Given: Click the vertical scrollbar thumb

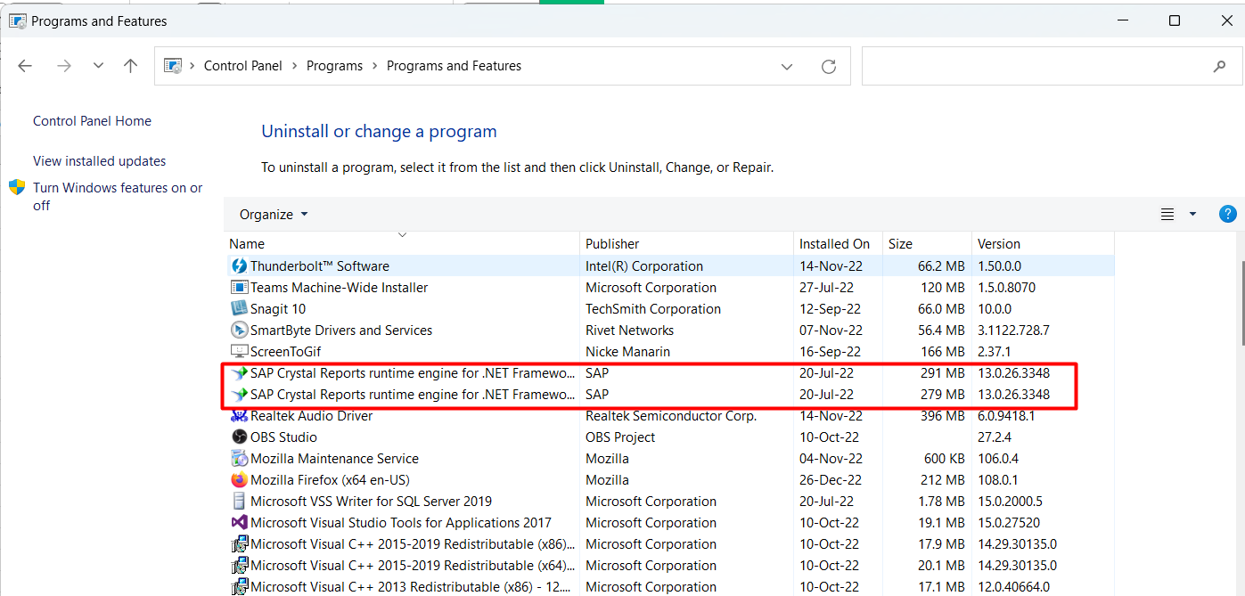Looking at the screenshot, I should click(1241, 303).
